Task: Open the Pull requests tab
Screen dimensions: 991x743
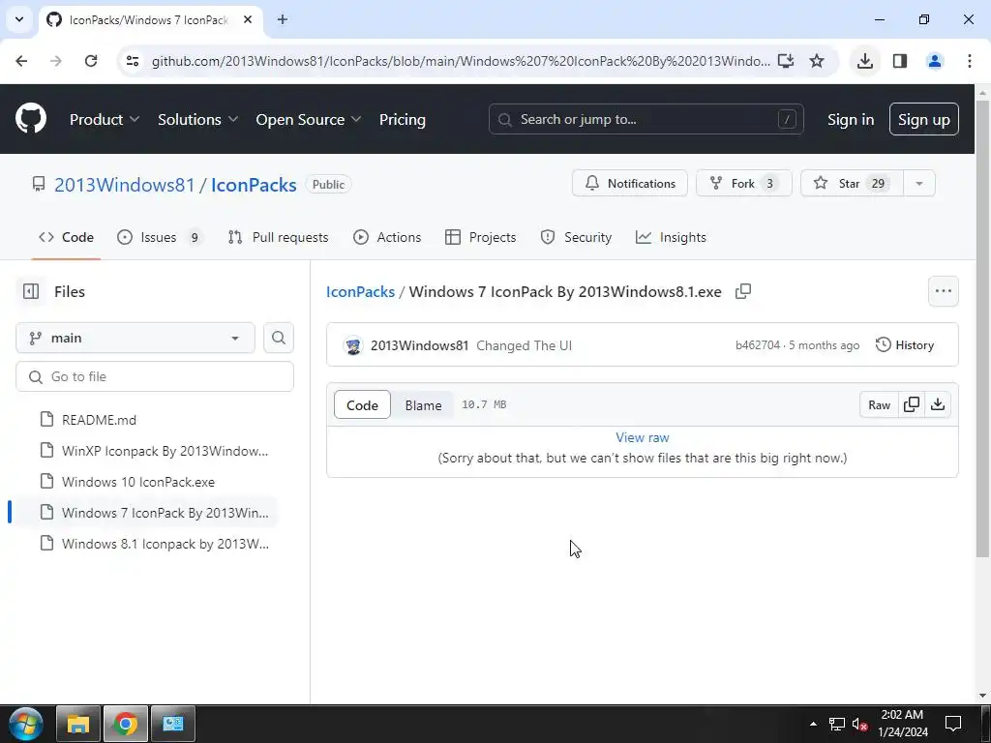Action: click(278, 238)
